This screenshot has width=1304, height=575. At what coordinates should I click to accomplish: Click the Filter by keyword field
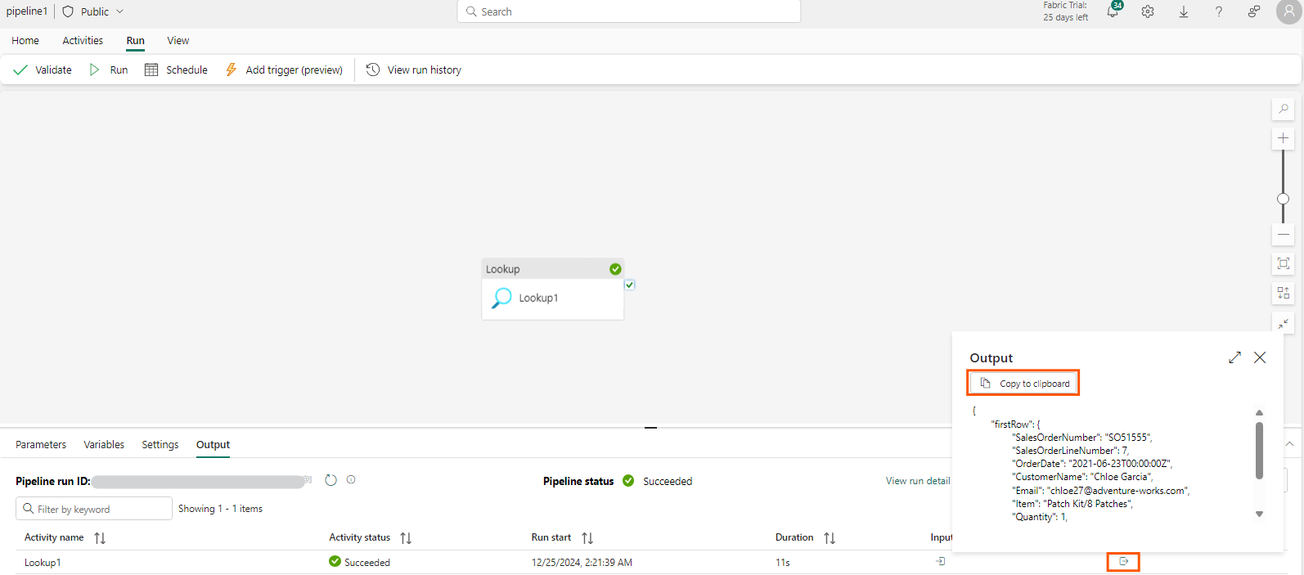click(94, 509)
